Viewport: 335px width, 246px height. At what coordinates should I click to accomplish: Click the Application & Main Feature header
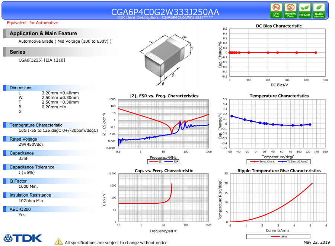tap(43, 33)
